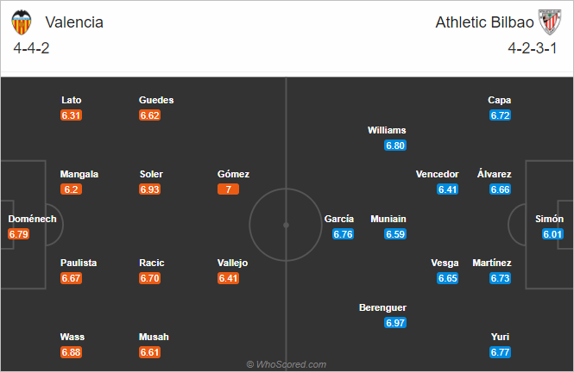Click the 4-4-2 formation label
The height and width of the screenshot is (372, 574).
coord(31,48)
